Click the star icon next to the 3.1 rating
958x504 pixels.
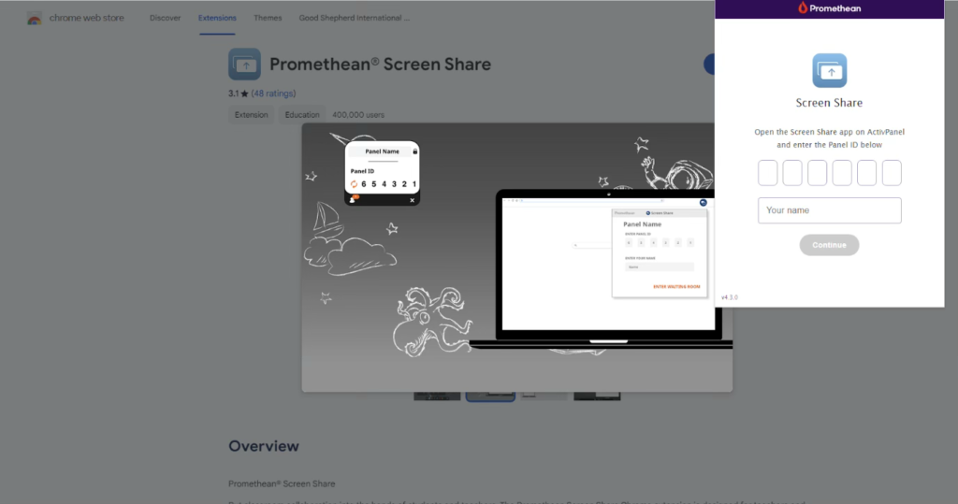pos(244,94)
